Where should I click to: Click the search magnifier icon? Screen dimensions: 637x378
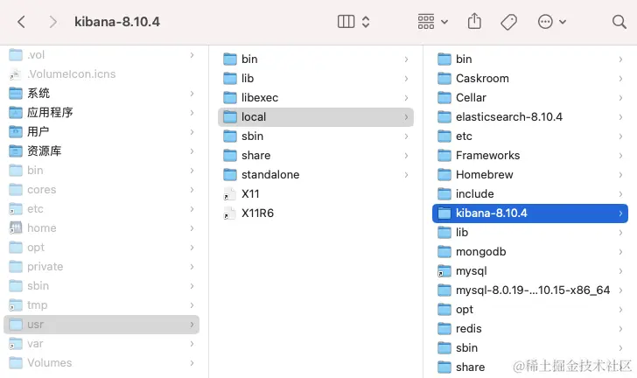(x=619, y=22)
